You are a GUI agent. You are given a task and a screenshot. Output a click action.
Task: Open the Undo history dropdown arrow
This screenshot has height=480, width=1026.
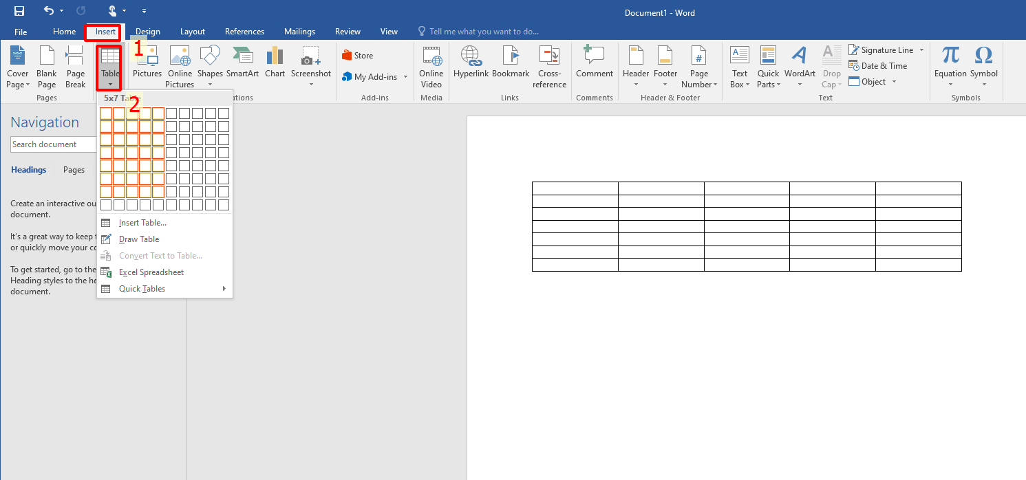click(x=62, y=11)
